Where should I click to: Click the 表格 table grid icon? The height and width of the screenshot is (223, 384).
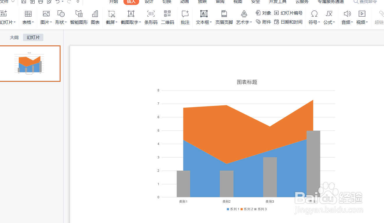[x=28, y=14]
